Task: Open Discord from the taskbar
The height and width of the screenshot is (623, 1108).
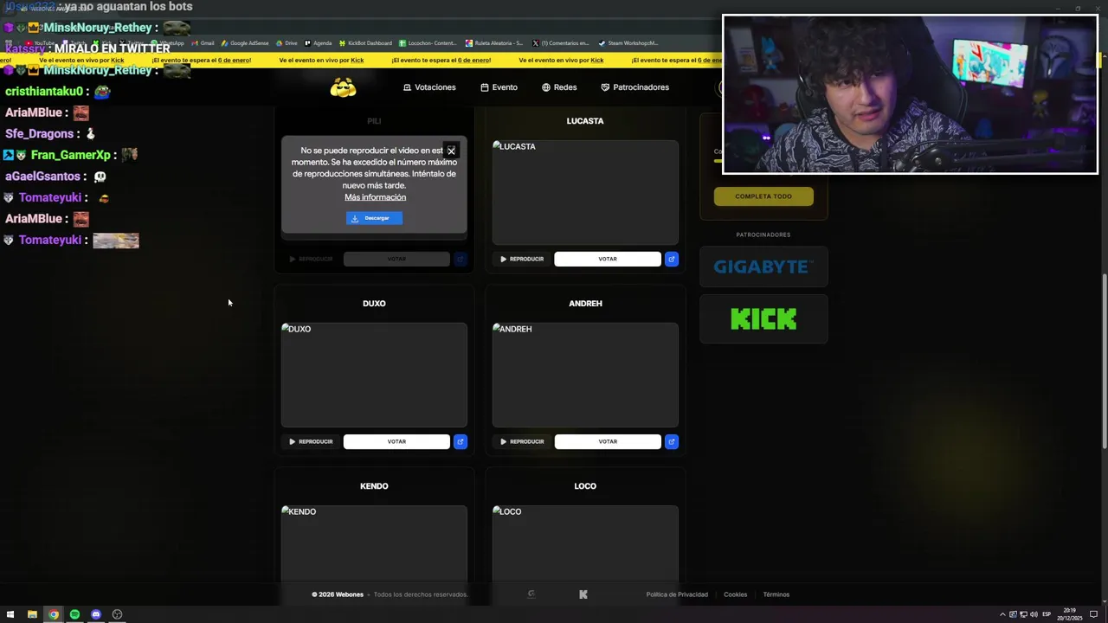Action: click(x=96, y=614)
